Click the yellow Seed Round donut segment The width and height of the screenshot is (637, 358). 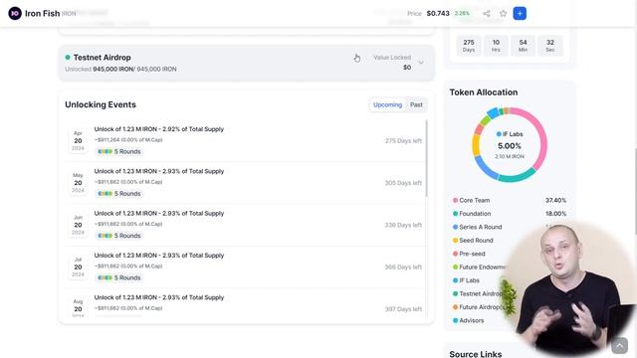[476, 145]
